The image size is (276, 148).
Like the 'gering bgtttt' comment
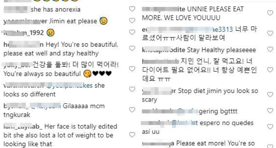pos(270,111)
